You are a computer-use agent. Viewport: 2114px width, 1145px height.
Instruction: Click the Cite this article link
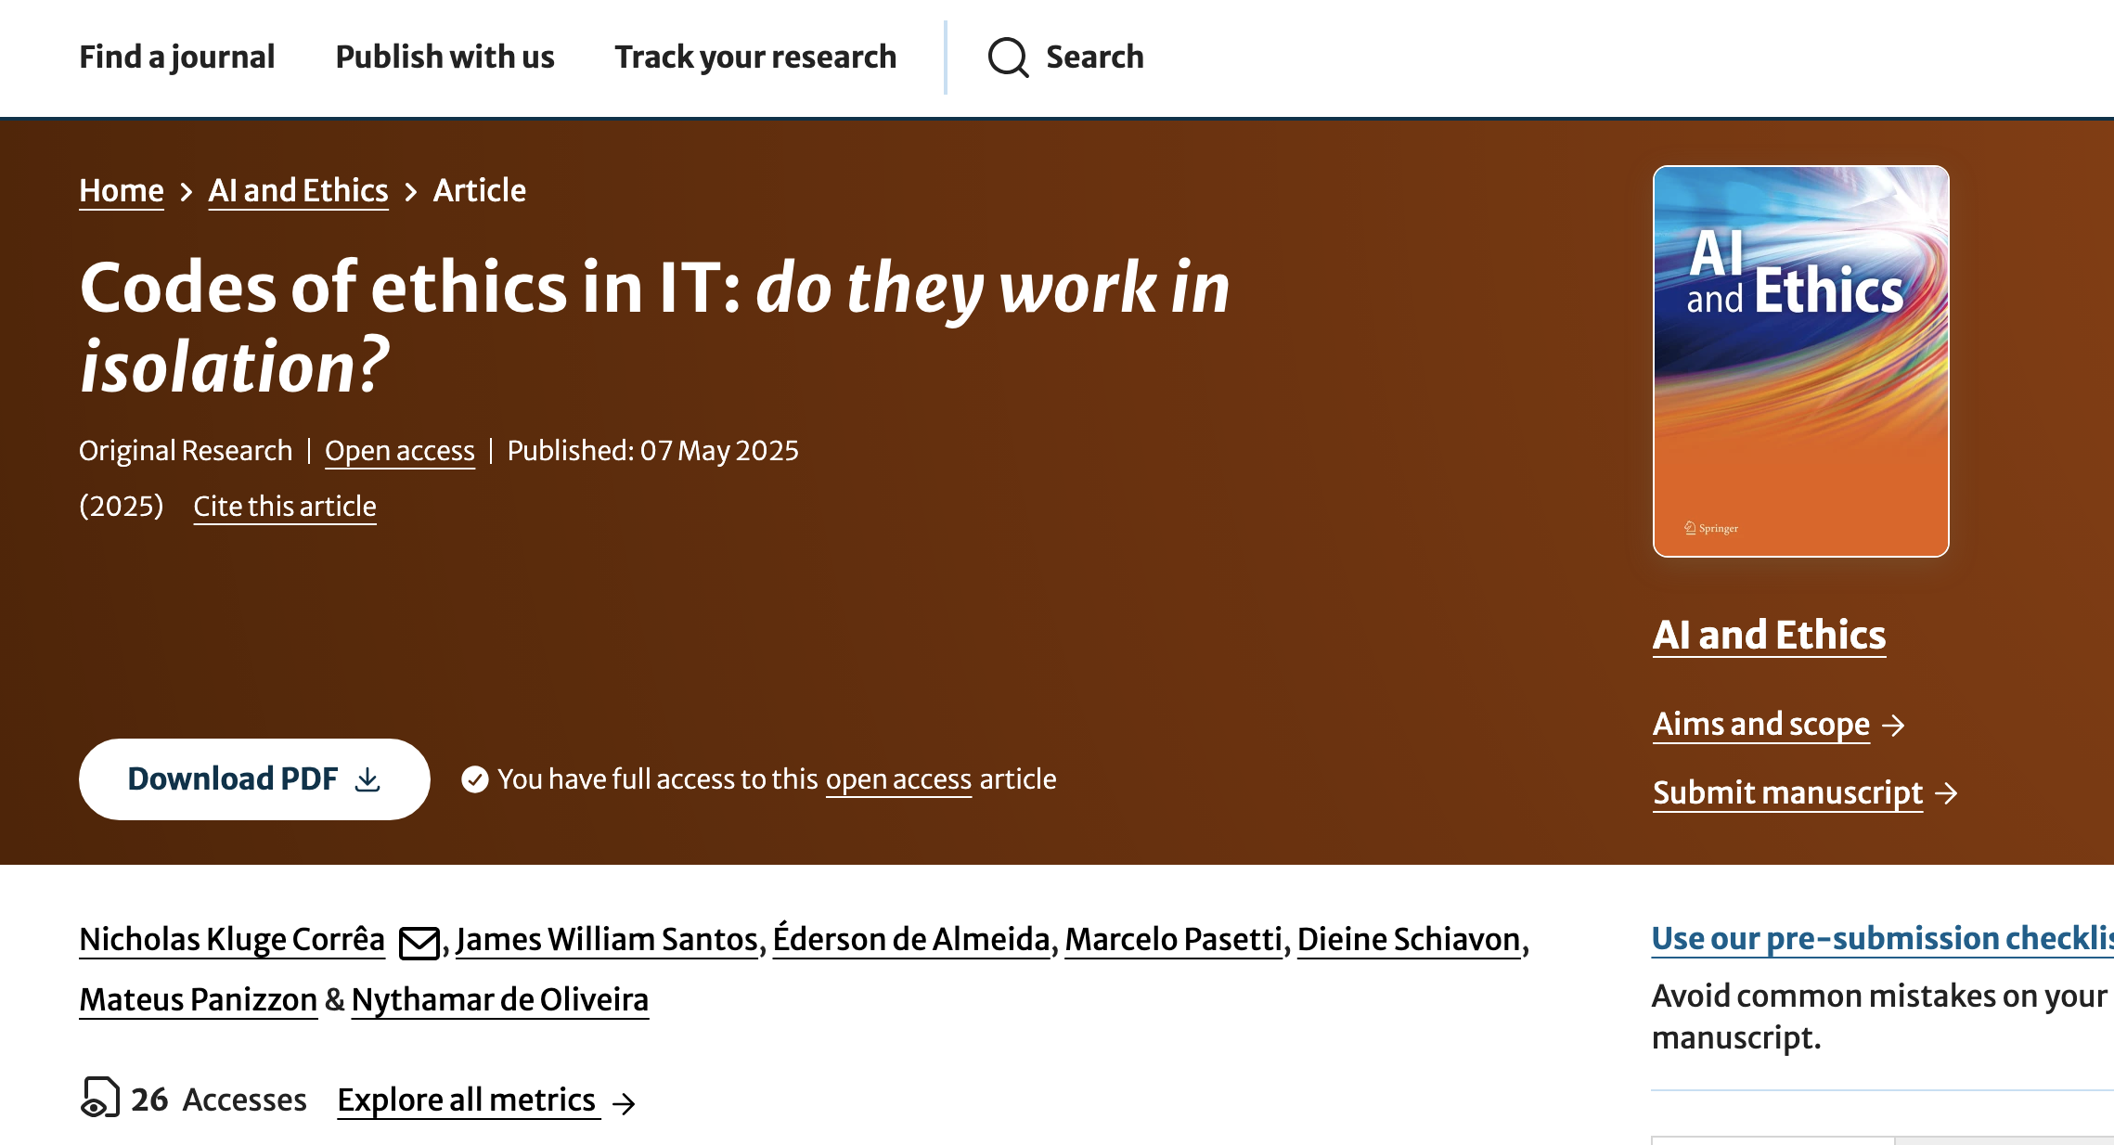click(x=285, y=506)
